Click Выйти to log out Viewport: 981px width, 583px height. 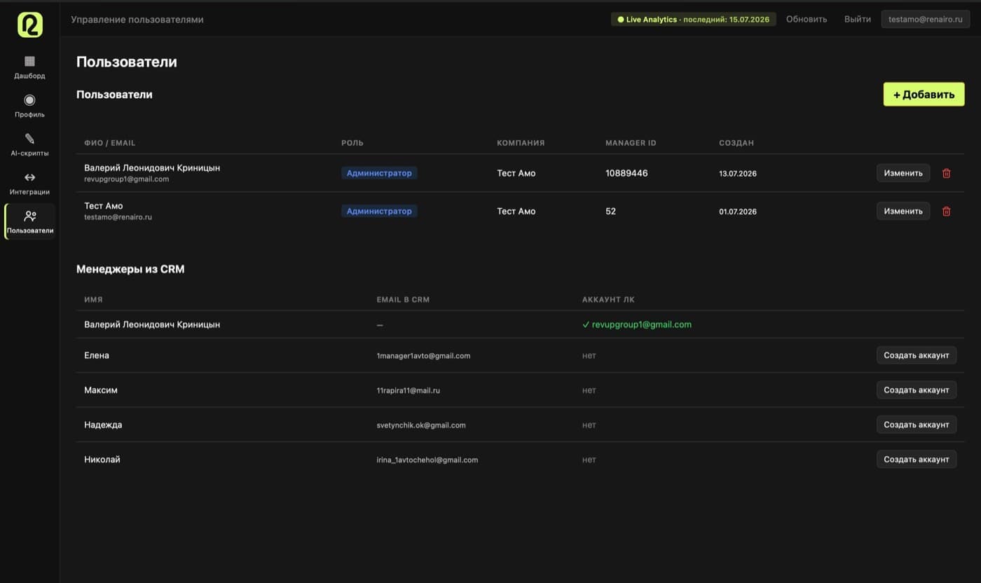[x=858, y=20]
